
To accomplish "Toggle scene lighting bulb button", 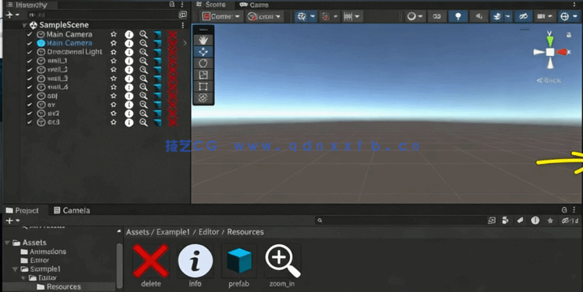I will 458,16.
